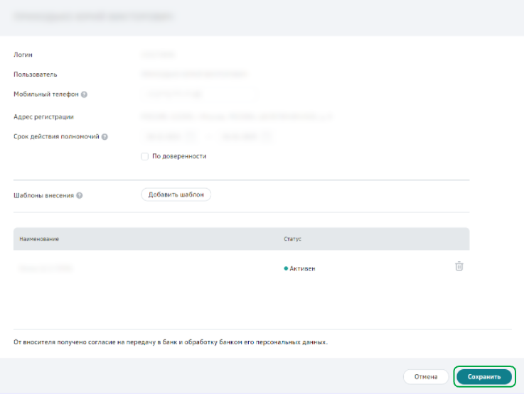The image size is (524, 394).
Task: Delete the template using the trash icon
Action: click(x=459, y=266)
